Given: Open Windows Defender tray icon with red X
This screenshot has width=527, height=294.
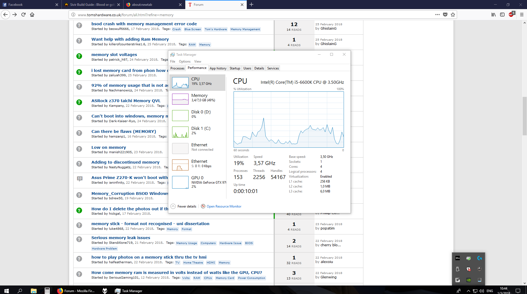Looking at the screenshot, I should [x=468, y=269].
